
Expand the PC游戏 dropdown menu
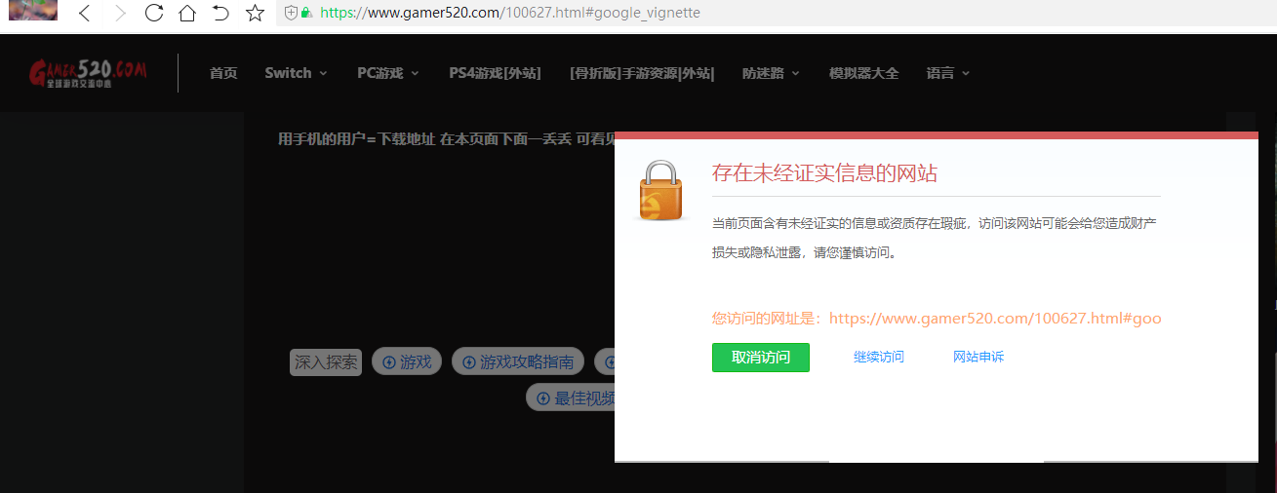pyautogui.click(x=388, y=73)
